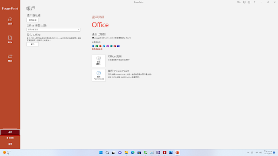278x156 pixels.
Task: Click the Office 更新 heading text
Action: [115, 56]
